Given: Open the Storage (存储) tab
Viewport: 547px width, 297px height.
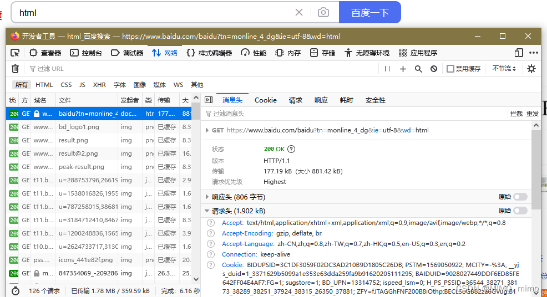Looking at the screenshot, I should 323,53.
